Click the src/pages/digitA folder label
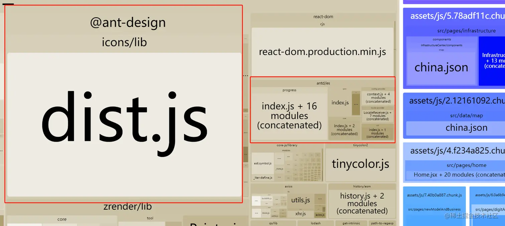Image resolution: width=505 pixels, height=226 pixels. coord(490,210)
